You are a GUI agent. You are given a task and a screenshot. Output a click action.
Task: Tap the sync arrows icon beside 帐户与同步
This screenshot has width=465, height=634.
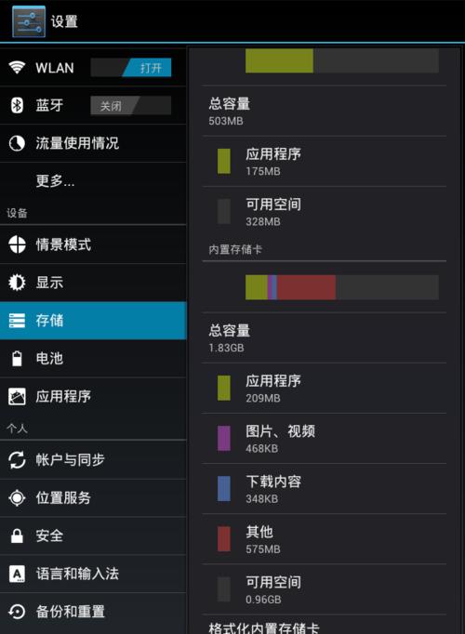click(17, 460)
